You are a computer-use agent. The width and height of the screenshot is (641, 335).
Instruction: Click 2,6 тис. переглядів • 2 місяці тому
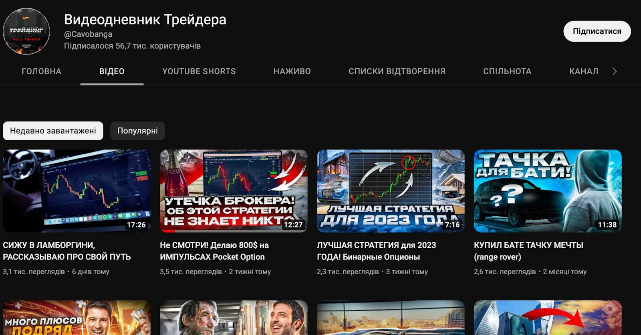(x=530, y=272)
